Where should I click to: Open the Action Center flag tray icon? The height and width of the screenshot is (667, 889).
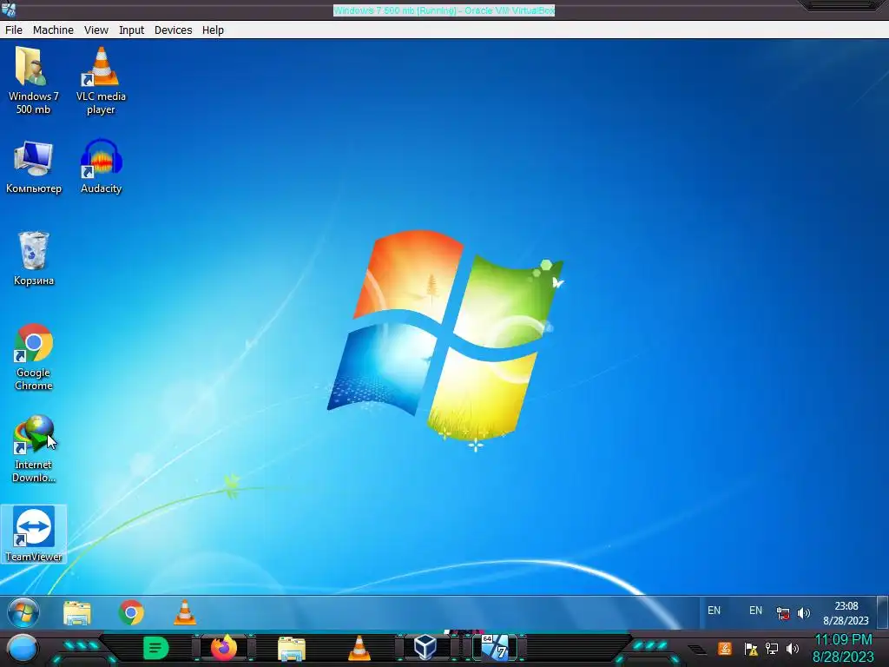point(751,648)
